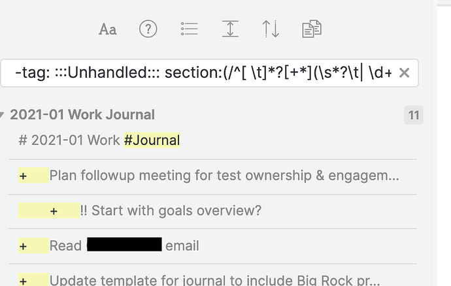Open the Change sort order menu
Image resolution: width=451 pixels, height=286 pixels.
[271, 29]
